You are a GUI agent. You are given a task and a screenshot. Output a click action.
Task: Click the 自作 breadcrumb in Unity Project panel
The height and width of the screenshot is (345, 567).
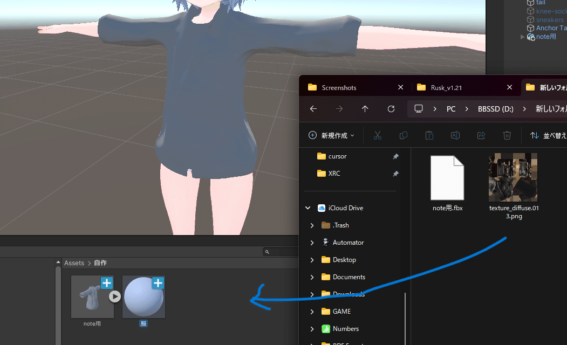pos(100,263)
